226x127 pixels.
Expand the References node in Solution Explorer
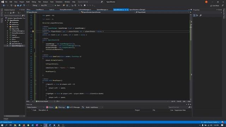(x=7, y=25)
